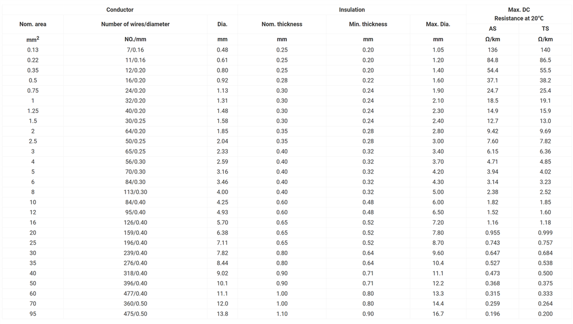The width and height of the screenshot is (573, 324).
Task: Select the 0.999 TS resistance value
Action: point(545,233)
